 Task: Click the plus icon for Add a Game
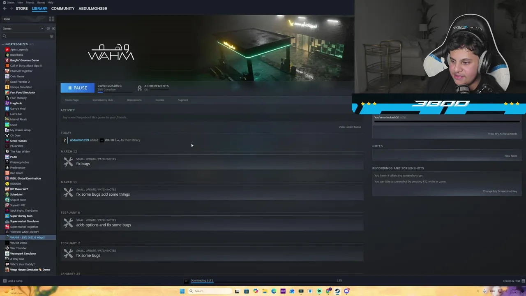pos(5,281)
